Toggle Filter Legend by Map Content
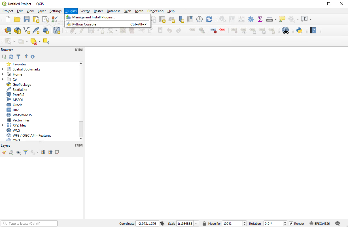348x227 pixels. (x=26, y=152)
